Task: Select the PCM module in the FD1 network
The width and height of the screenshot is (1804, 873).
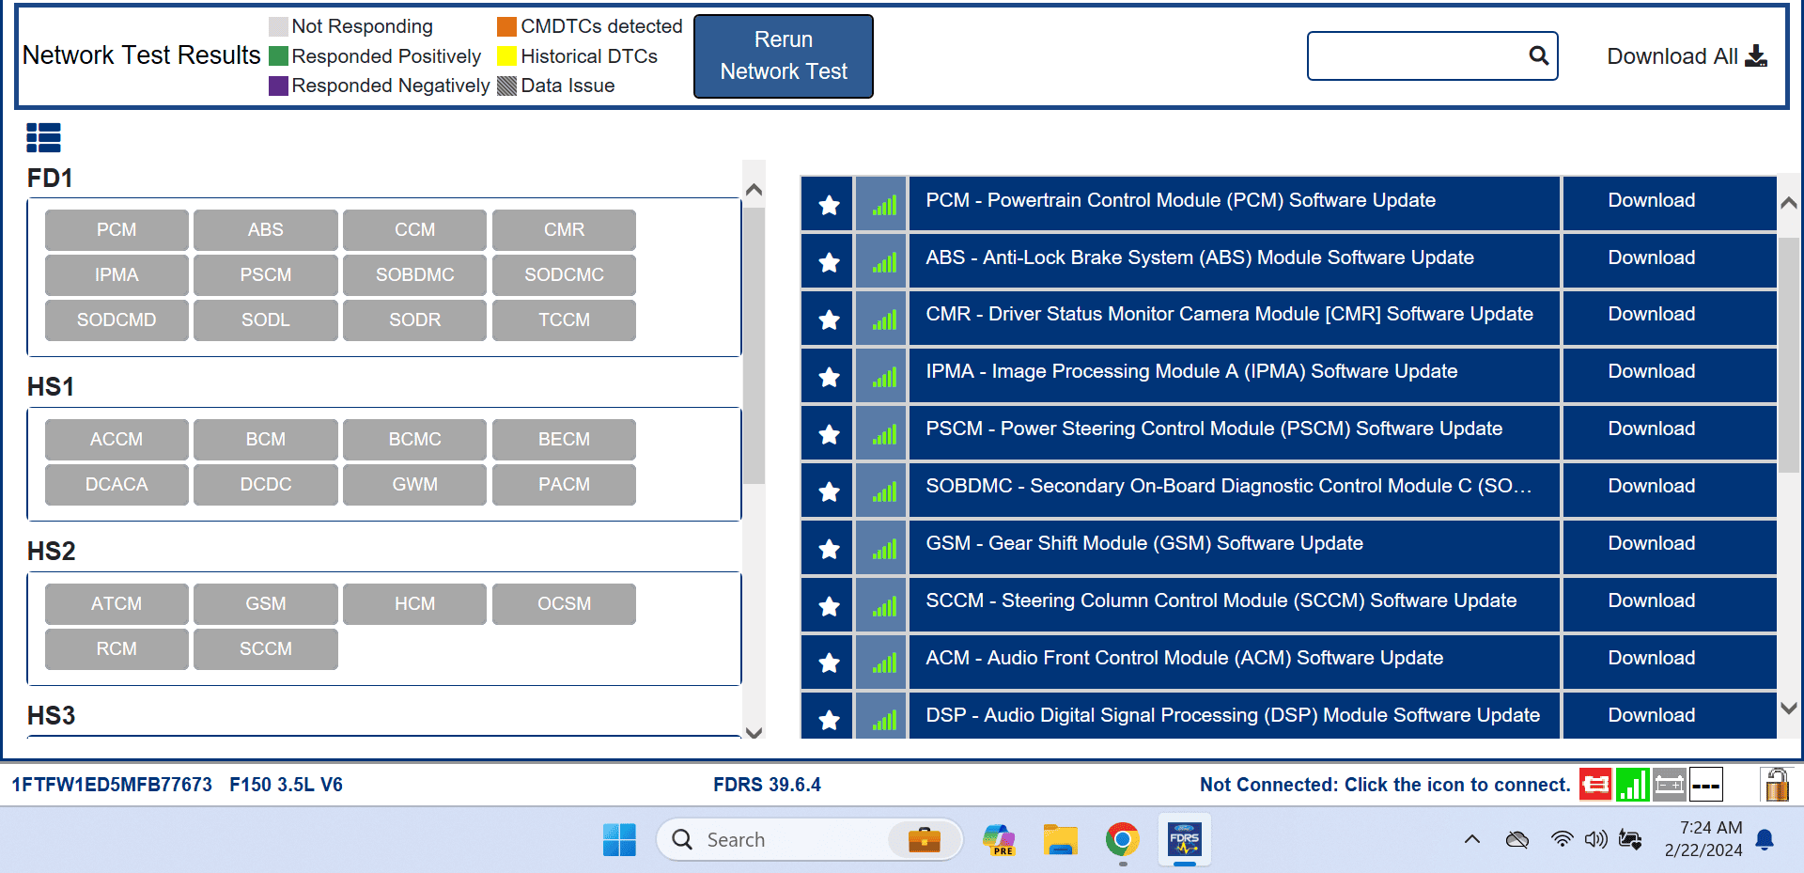Action: (117, 229)
